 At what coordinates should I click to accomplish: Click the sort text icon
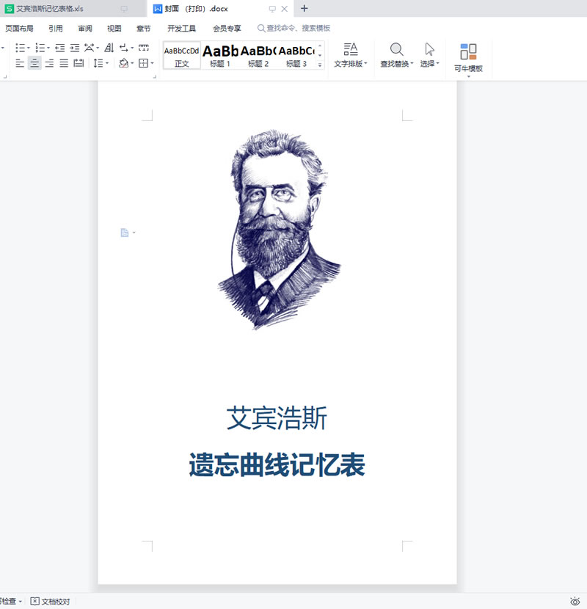pos(109,48)
